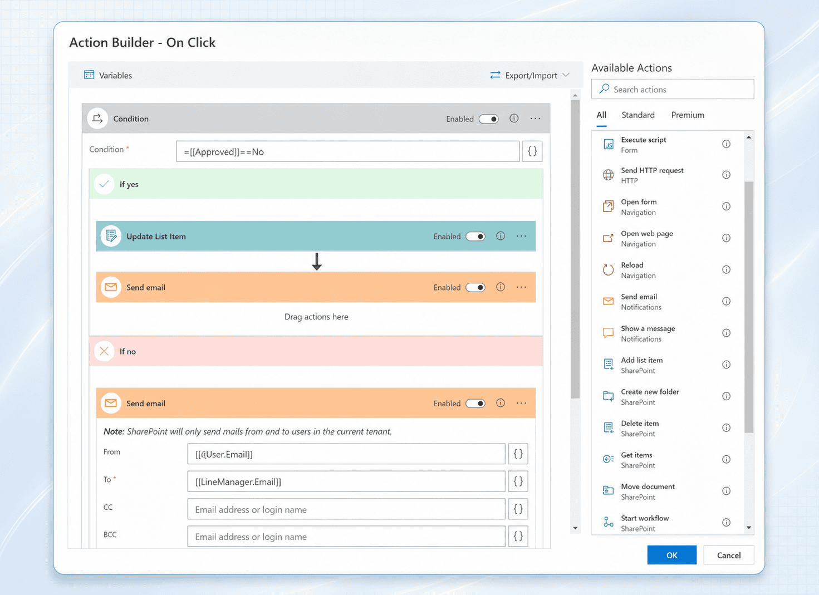This screenshot has width=819, height=595.
Task: Open expression editor for Condition field
Action: [532, 151]
